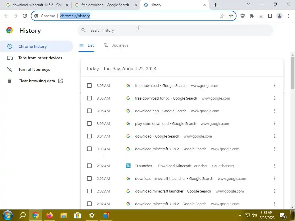Close the History tab
The width and height of the screenshot is (295, 221).
point(205,5)
